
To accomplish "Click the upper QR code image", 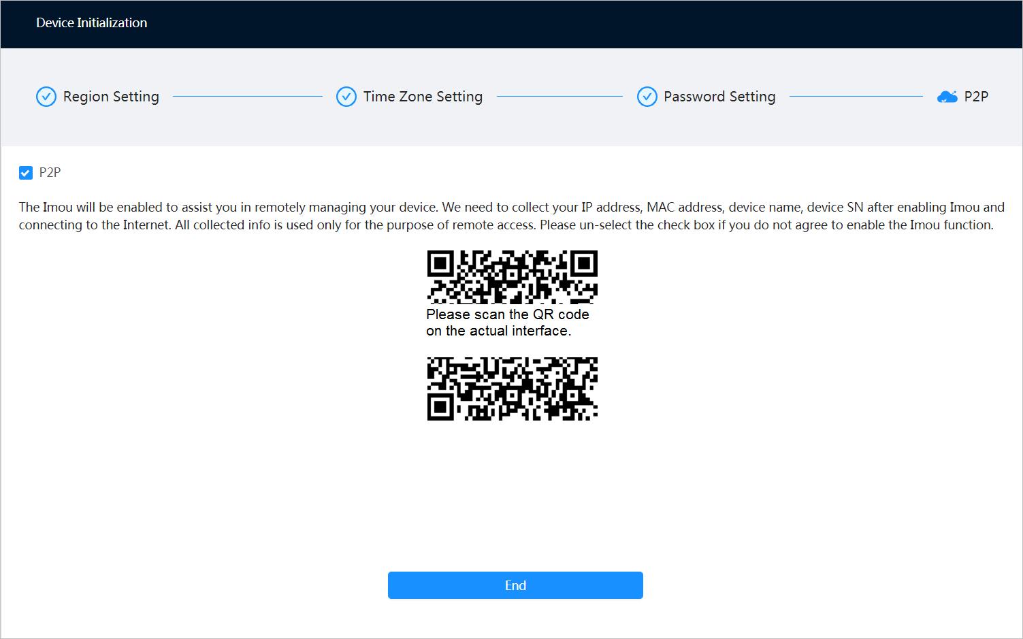I will pos(513,276).
